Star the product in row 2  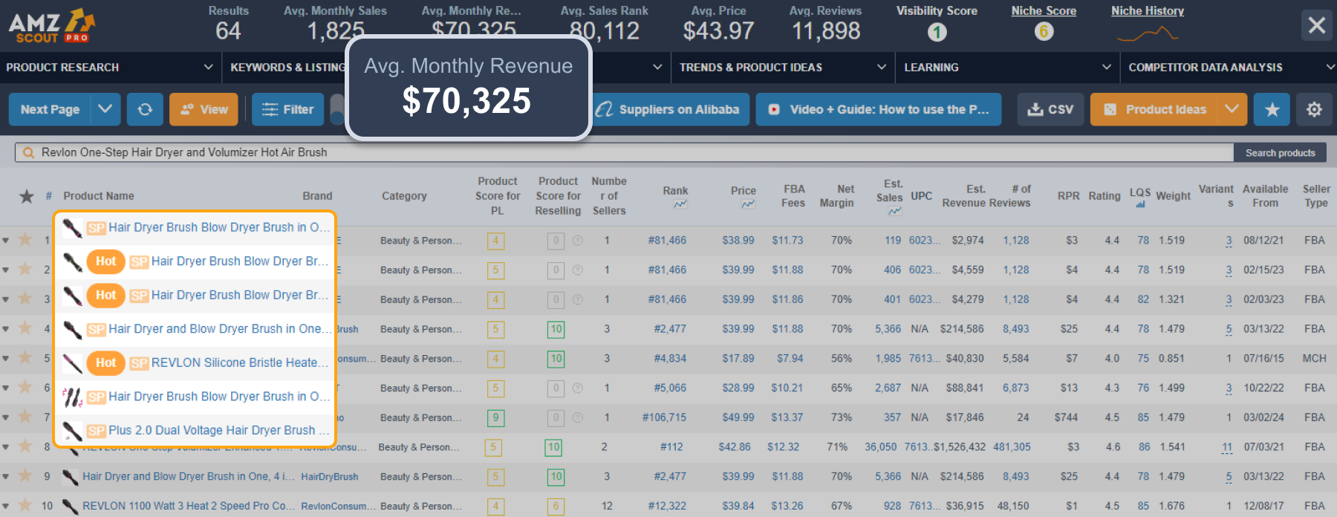coord(25,269)
